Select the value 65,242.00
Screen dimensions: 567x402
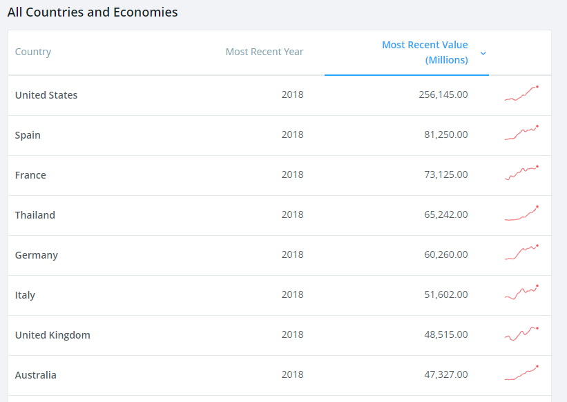point(446,215)
